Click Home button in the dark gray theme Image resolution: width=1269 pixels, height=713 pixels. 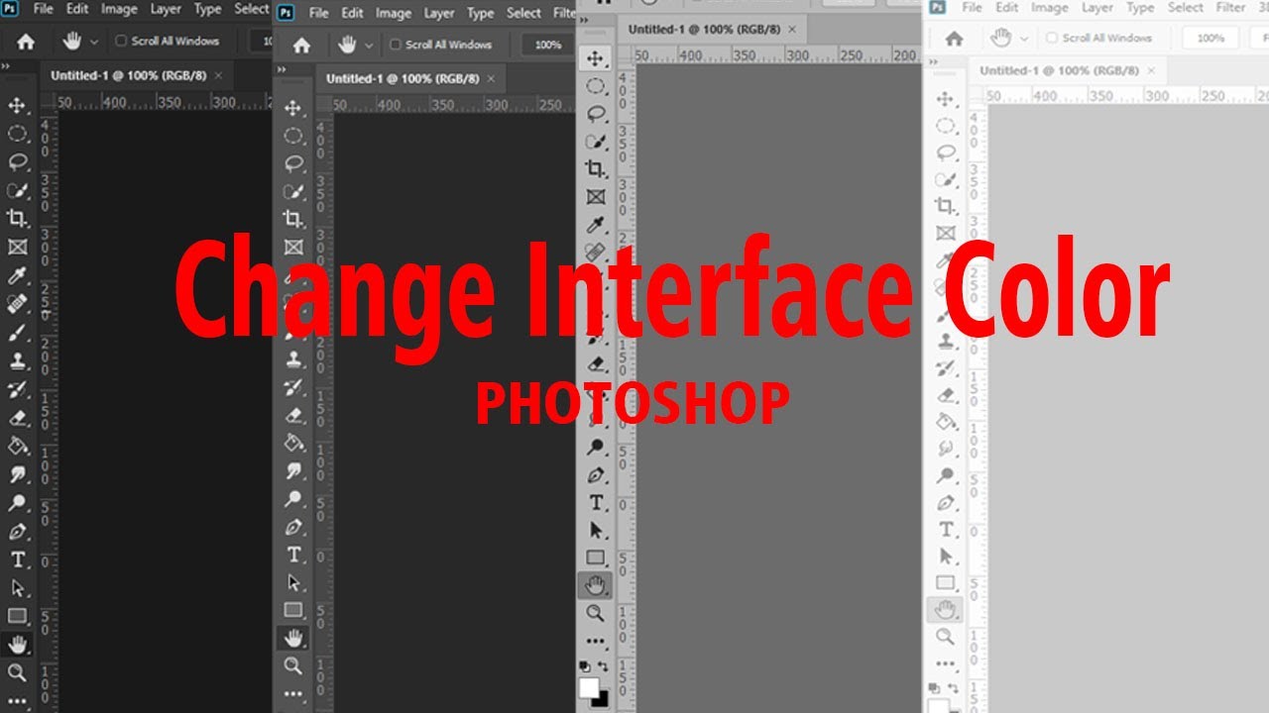301,46
